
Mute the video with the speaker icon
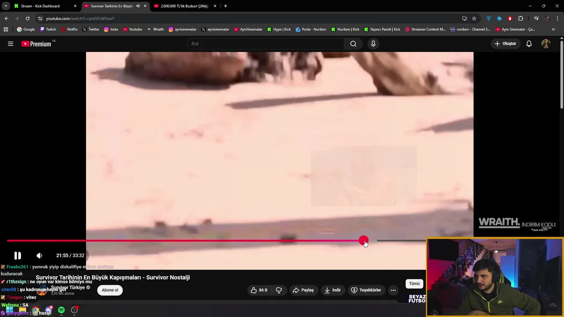click(x=39, y=255)
